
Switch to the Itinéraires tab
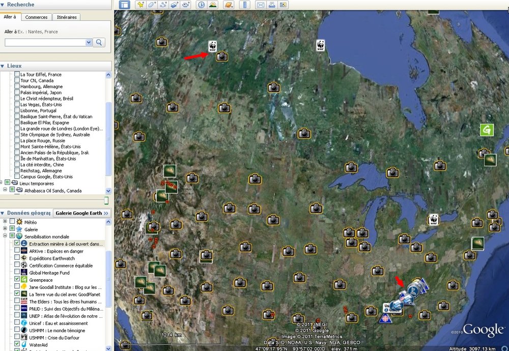[x=67, y=17]
